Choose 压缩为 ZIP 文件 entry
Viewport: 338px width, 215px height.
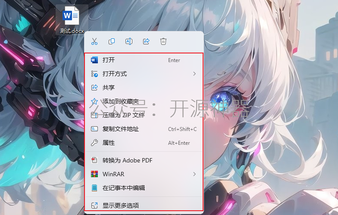144,115
